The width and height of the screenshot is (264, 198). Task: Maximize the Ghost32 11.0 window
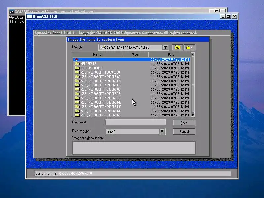pyautogui.click(x=228, y=16)
